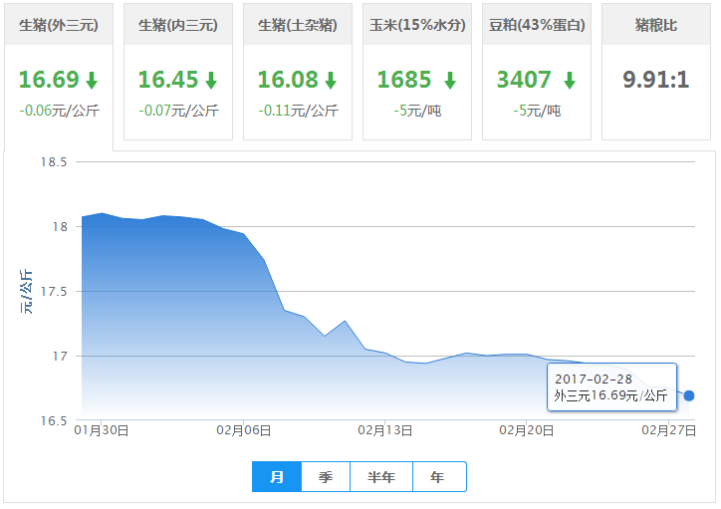Choose the 半年 range button

pyautogui.click(x=381, y=477)
